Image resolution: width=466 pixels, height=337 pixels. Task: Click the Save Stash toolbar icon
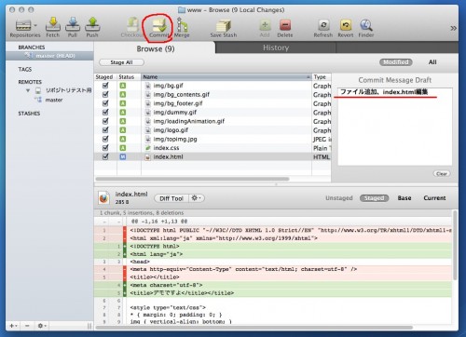point(224,25)
